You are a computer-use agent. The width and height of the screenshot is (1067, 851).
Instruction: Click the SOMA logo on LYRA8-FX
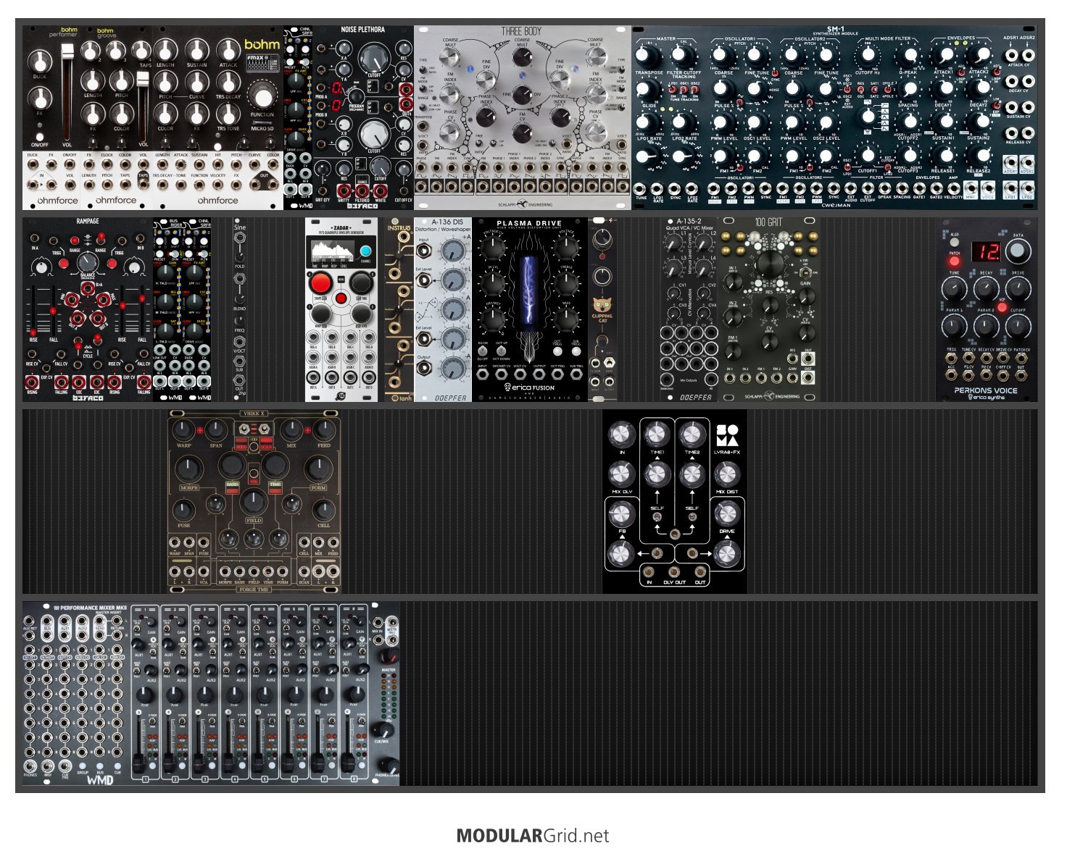pos(726,435)
